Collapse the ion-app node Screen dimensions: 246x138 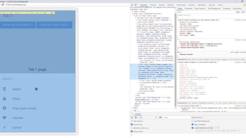point(136,18)
